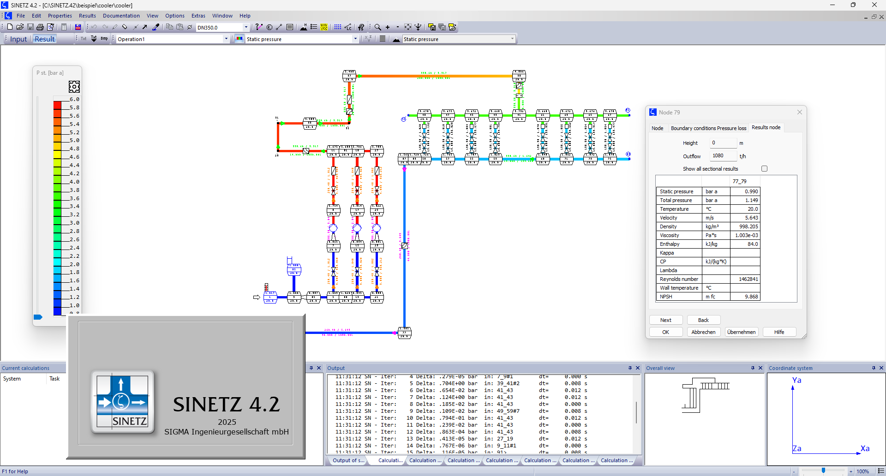This screenshot has height=476, width=886.
Task: Switch to the Node tab in dialog
Action: [x=658, y=128]
